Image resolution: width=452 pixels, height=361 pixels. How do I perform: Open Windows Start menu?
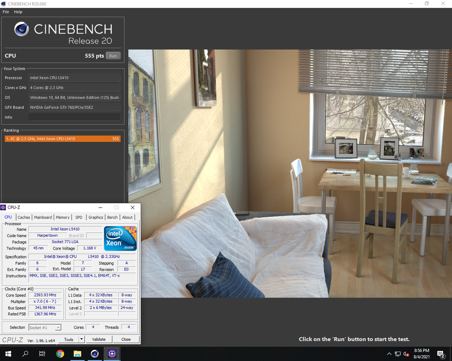[x=8, y=354]
